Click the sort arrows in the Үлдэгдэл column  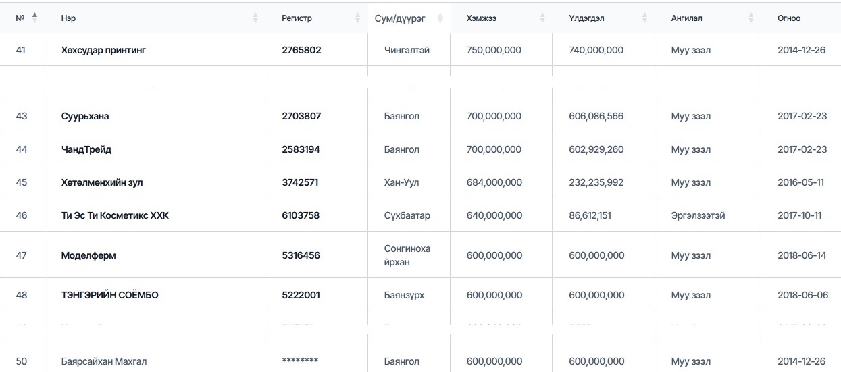644,18
